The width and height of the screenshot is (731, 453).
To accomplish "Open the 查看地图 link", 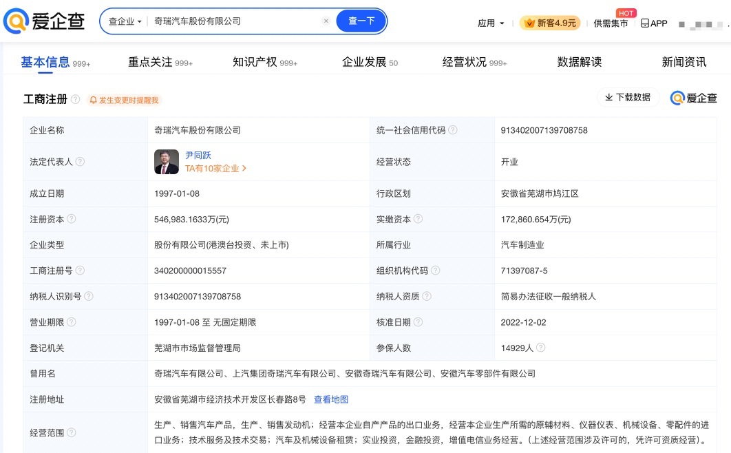I will pyautogui.click(x=331, y=399).
